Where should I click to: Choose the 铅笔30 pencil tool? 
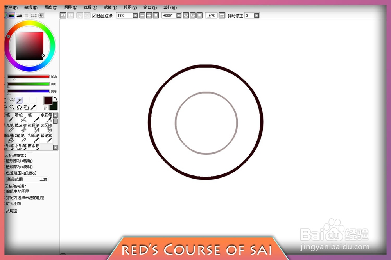tap(46, 138)
